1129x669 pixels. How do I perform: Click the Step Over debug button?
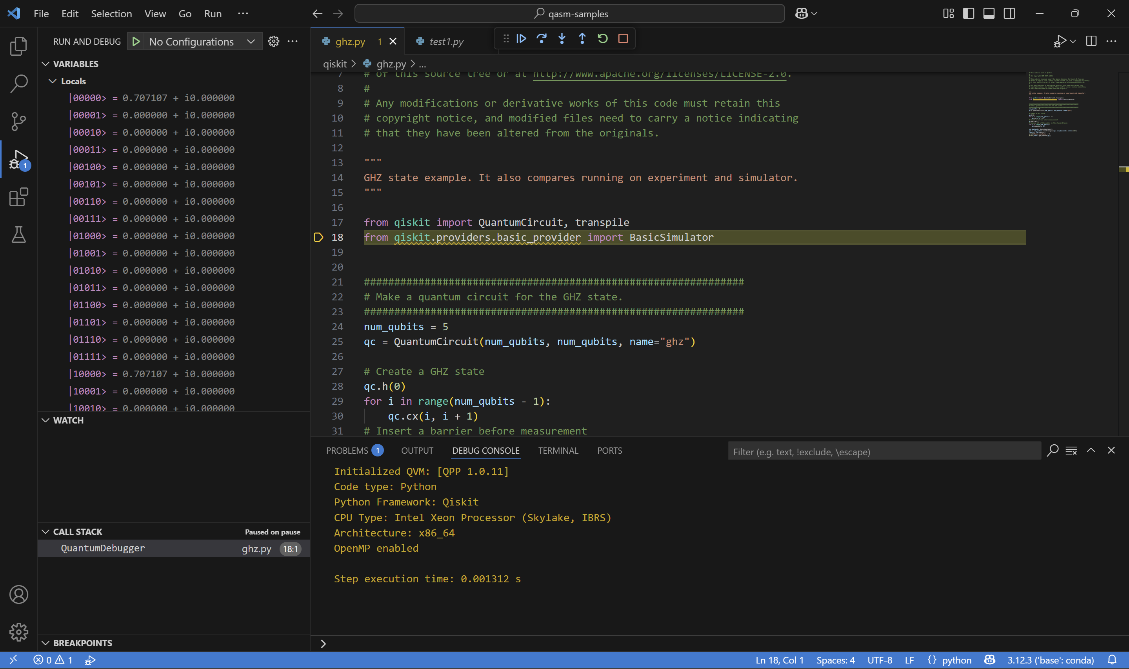point(541,39)
